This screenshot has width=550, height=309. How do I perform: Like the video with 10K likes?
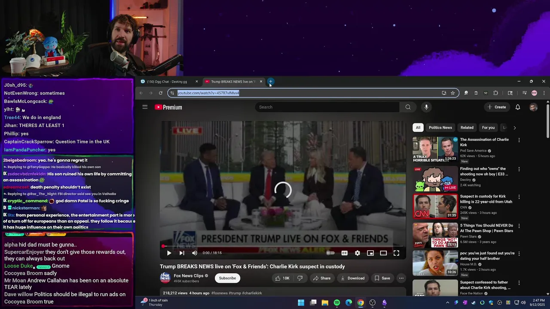pyautogui.click(x=282, y=278)
